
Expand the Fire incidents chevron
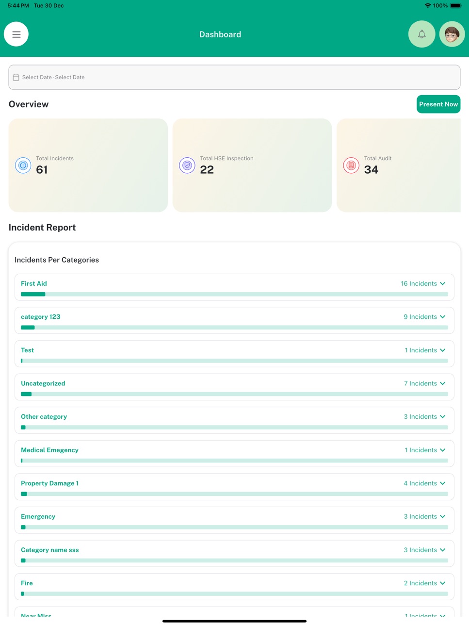[x=443, y=583]
